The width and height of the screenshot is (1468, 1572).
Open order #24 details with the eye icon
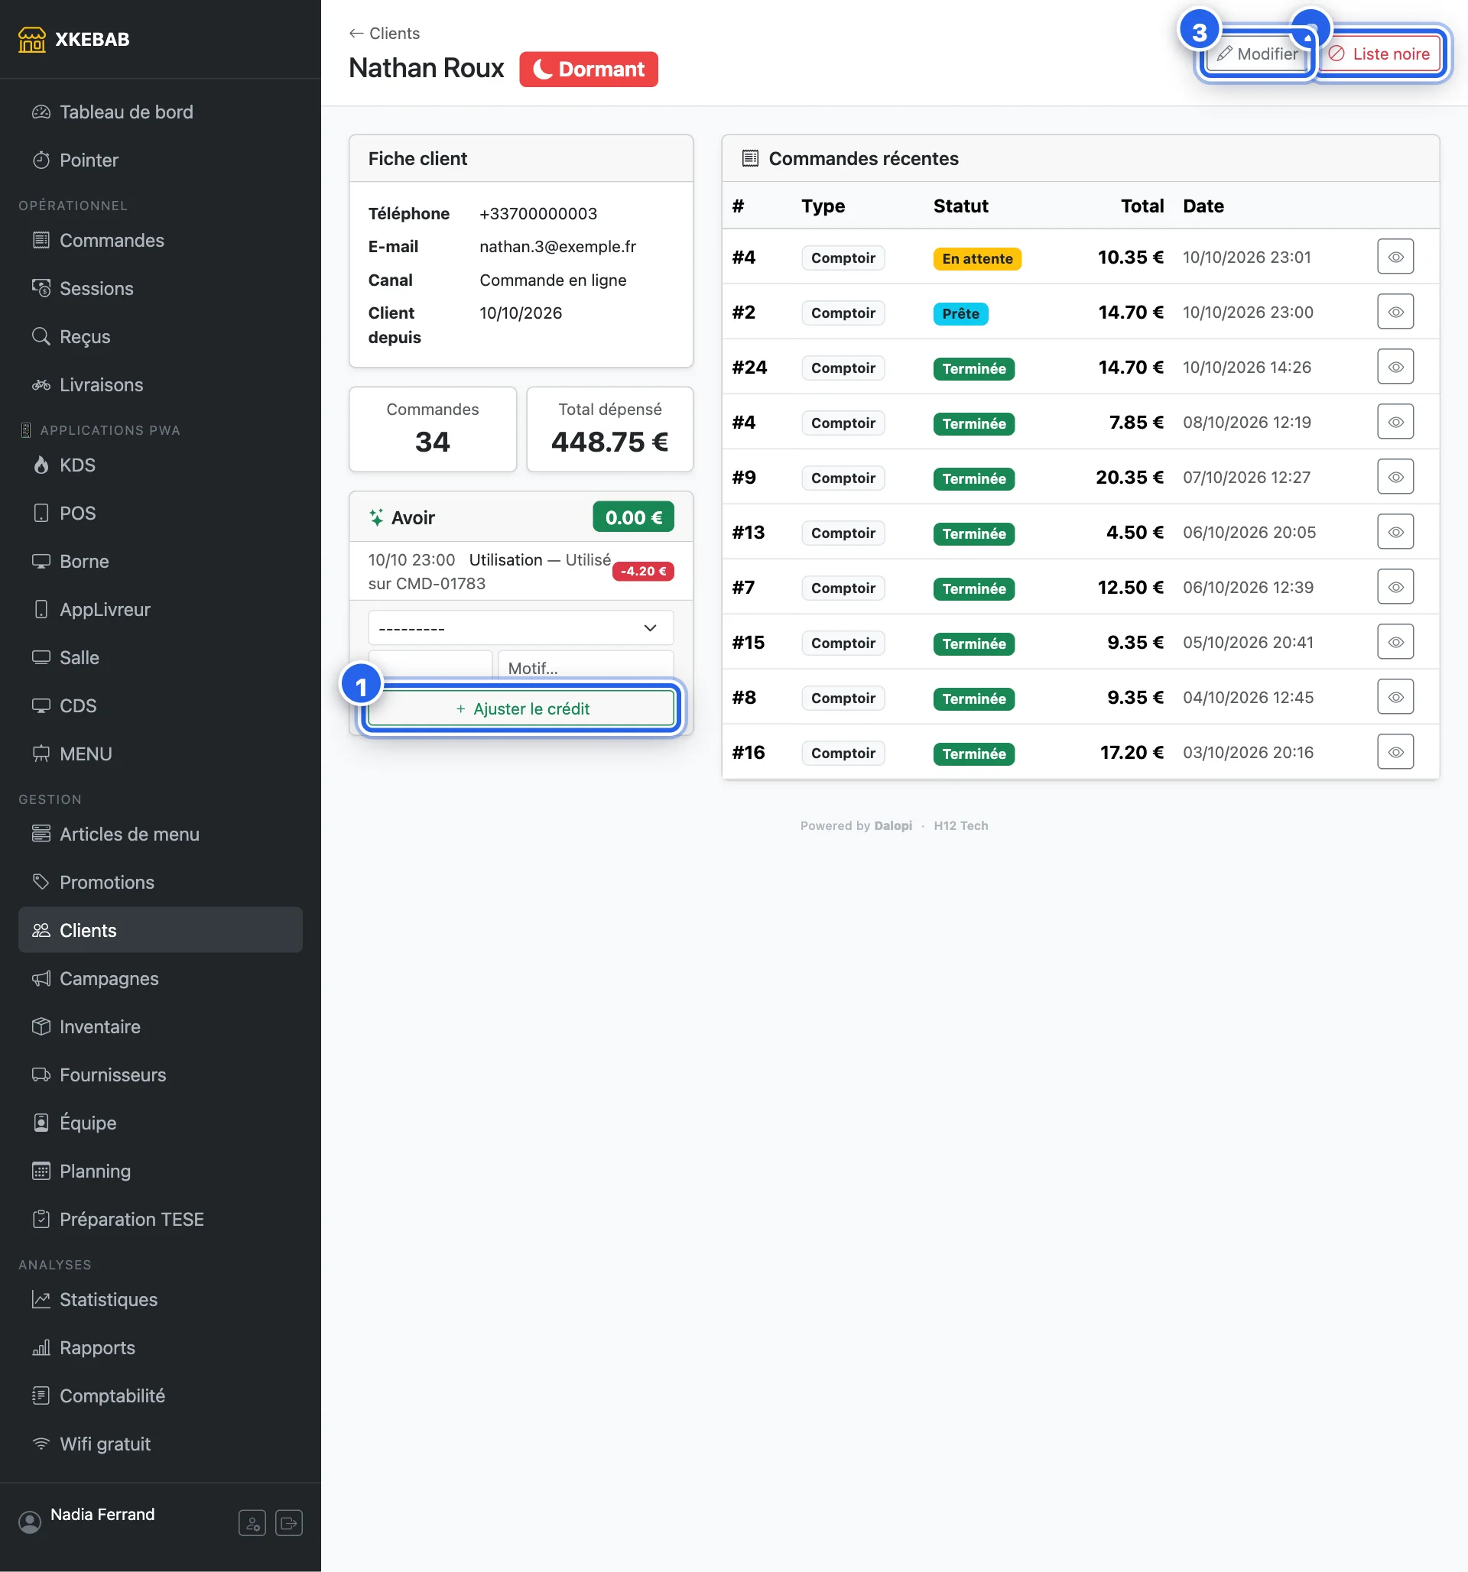[x=1395, y=367]
